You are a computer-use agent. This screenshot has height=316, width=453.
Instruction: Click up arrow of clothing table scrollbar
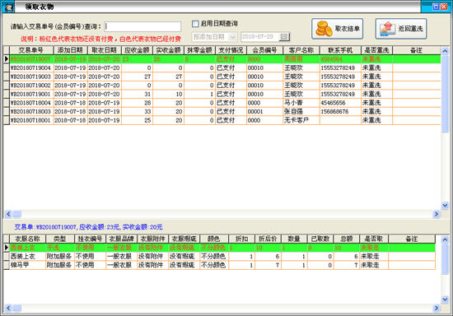[x=445, y=239]
